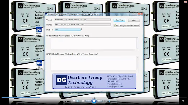This screenshot has height=105, width=188.
Task: Stop video playback with the square button
Action: tap(83, 101)
